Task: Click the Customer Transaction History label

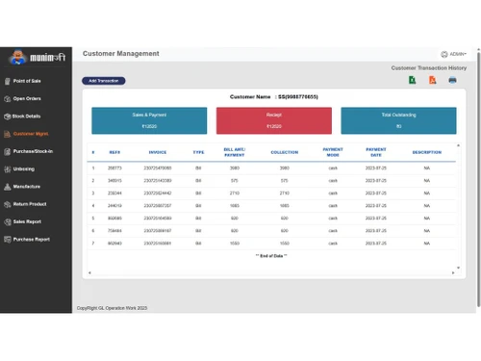Action: [429, 68]
